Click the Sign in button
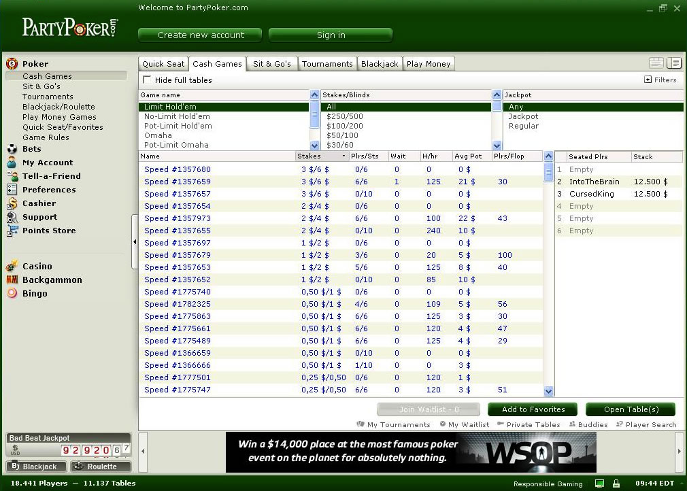 331,35
